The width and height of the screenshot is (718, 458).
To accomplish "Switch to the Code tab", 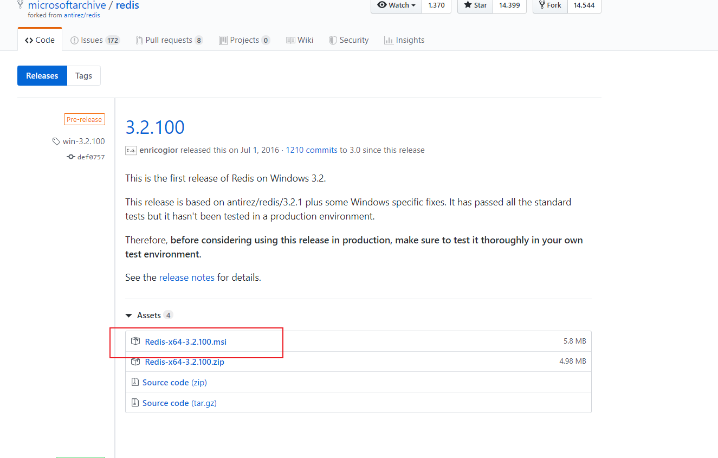I will [x=40, y=40].
